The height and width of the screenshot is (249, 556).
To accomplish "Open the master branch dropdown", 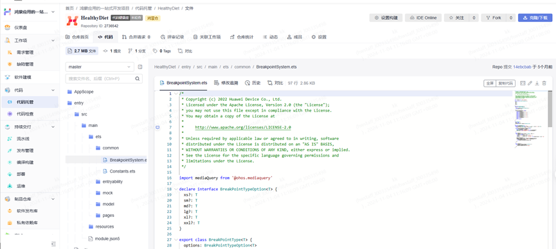I will [100, 67].
